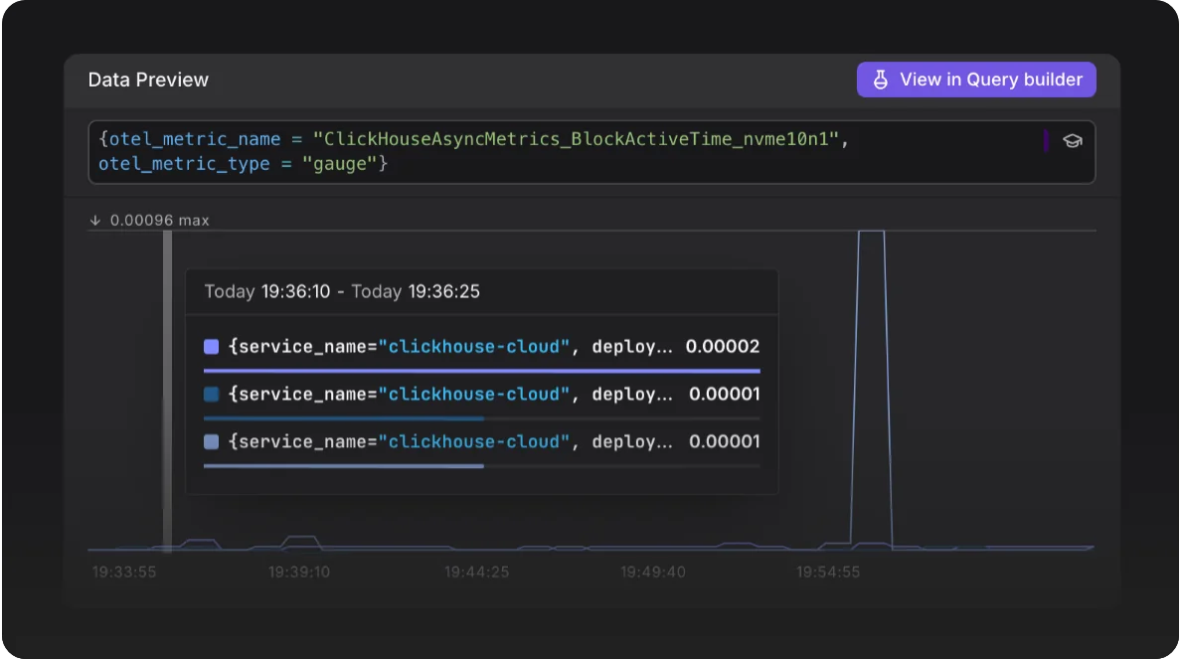Select the gray-blue swatch of the last series
Viewport: 1181px width, 659px height.
(211, 441)
